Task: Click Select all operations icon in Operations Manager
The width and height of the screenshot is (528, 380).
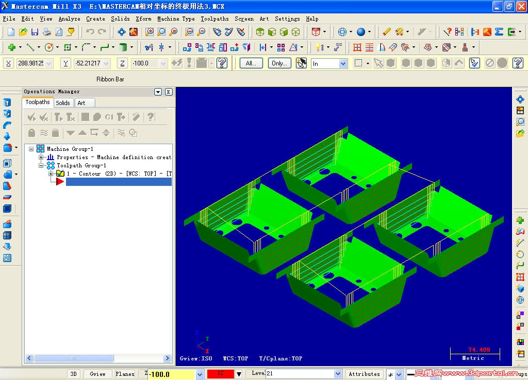Action: click(32, 117)
